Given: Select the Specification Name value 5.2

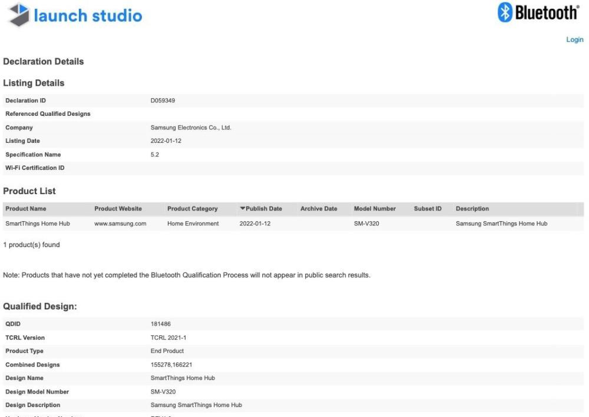Looking at the screenshot, I should coord(155,155).
